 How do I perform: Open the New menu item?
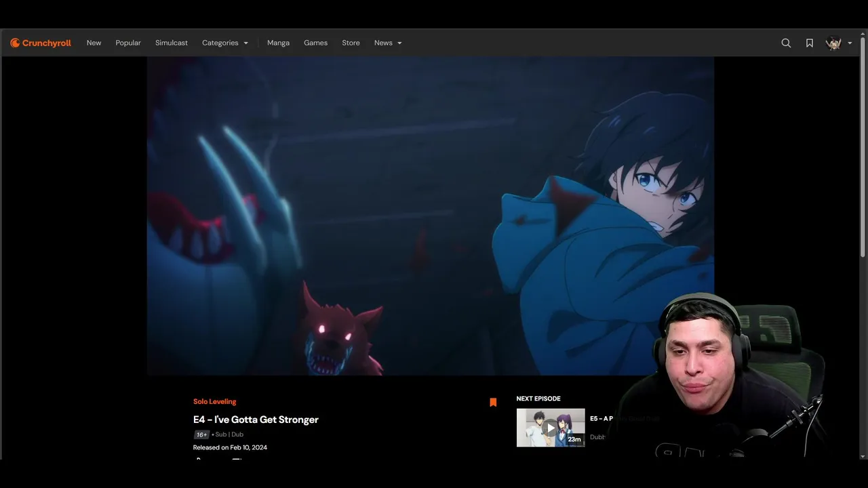click(94, 43)
